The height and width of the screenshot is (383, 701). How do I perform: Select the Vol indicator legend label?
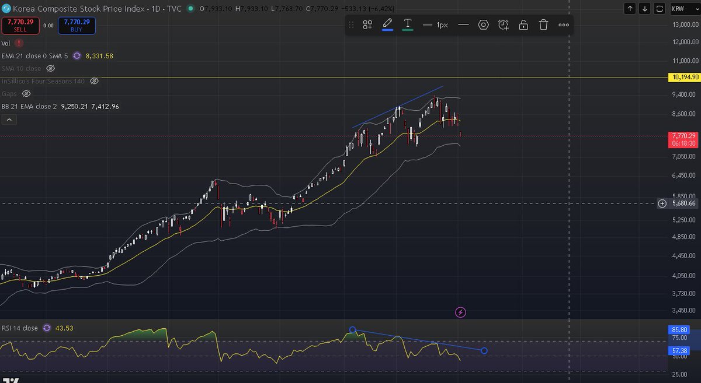click(x=6, y=43)
